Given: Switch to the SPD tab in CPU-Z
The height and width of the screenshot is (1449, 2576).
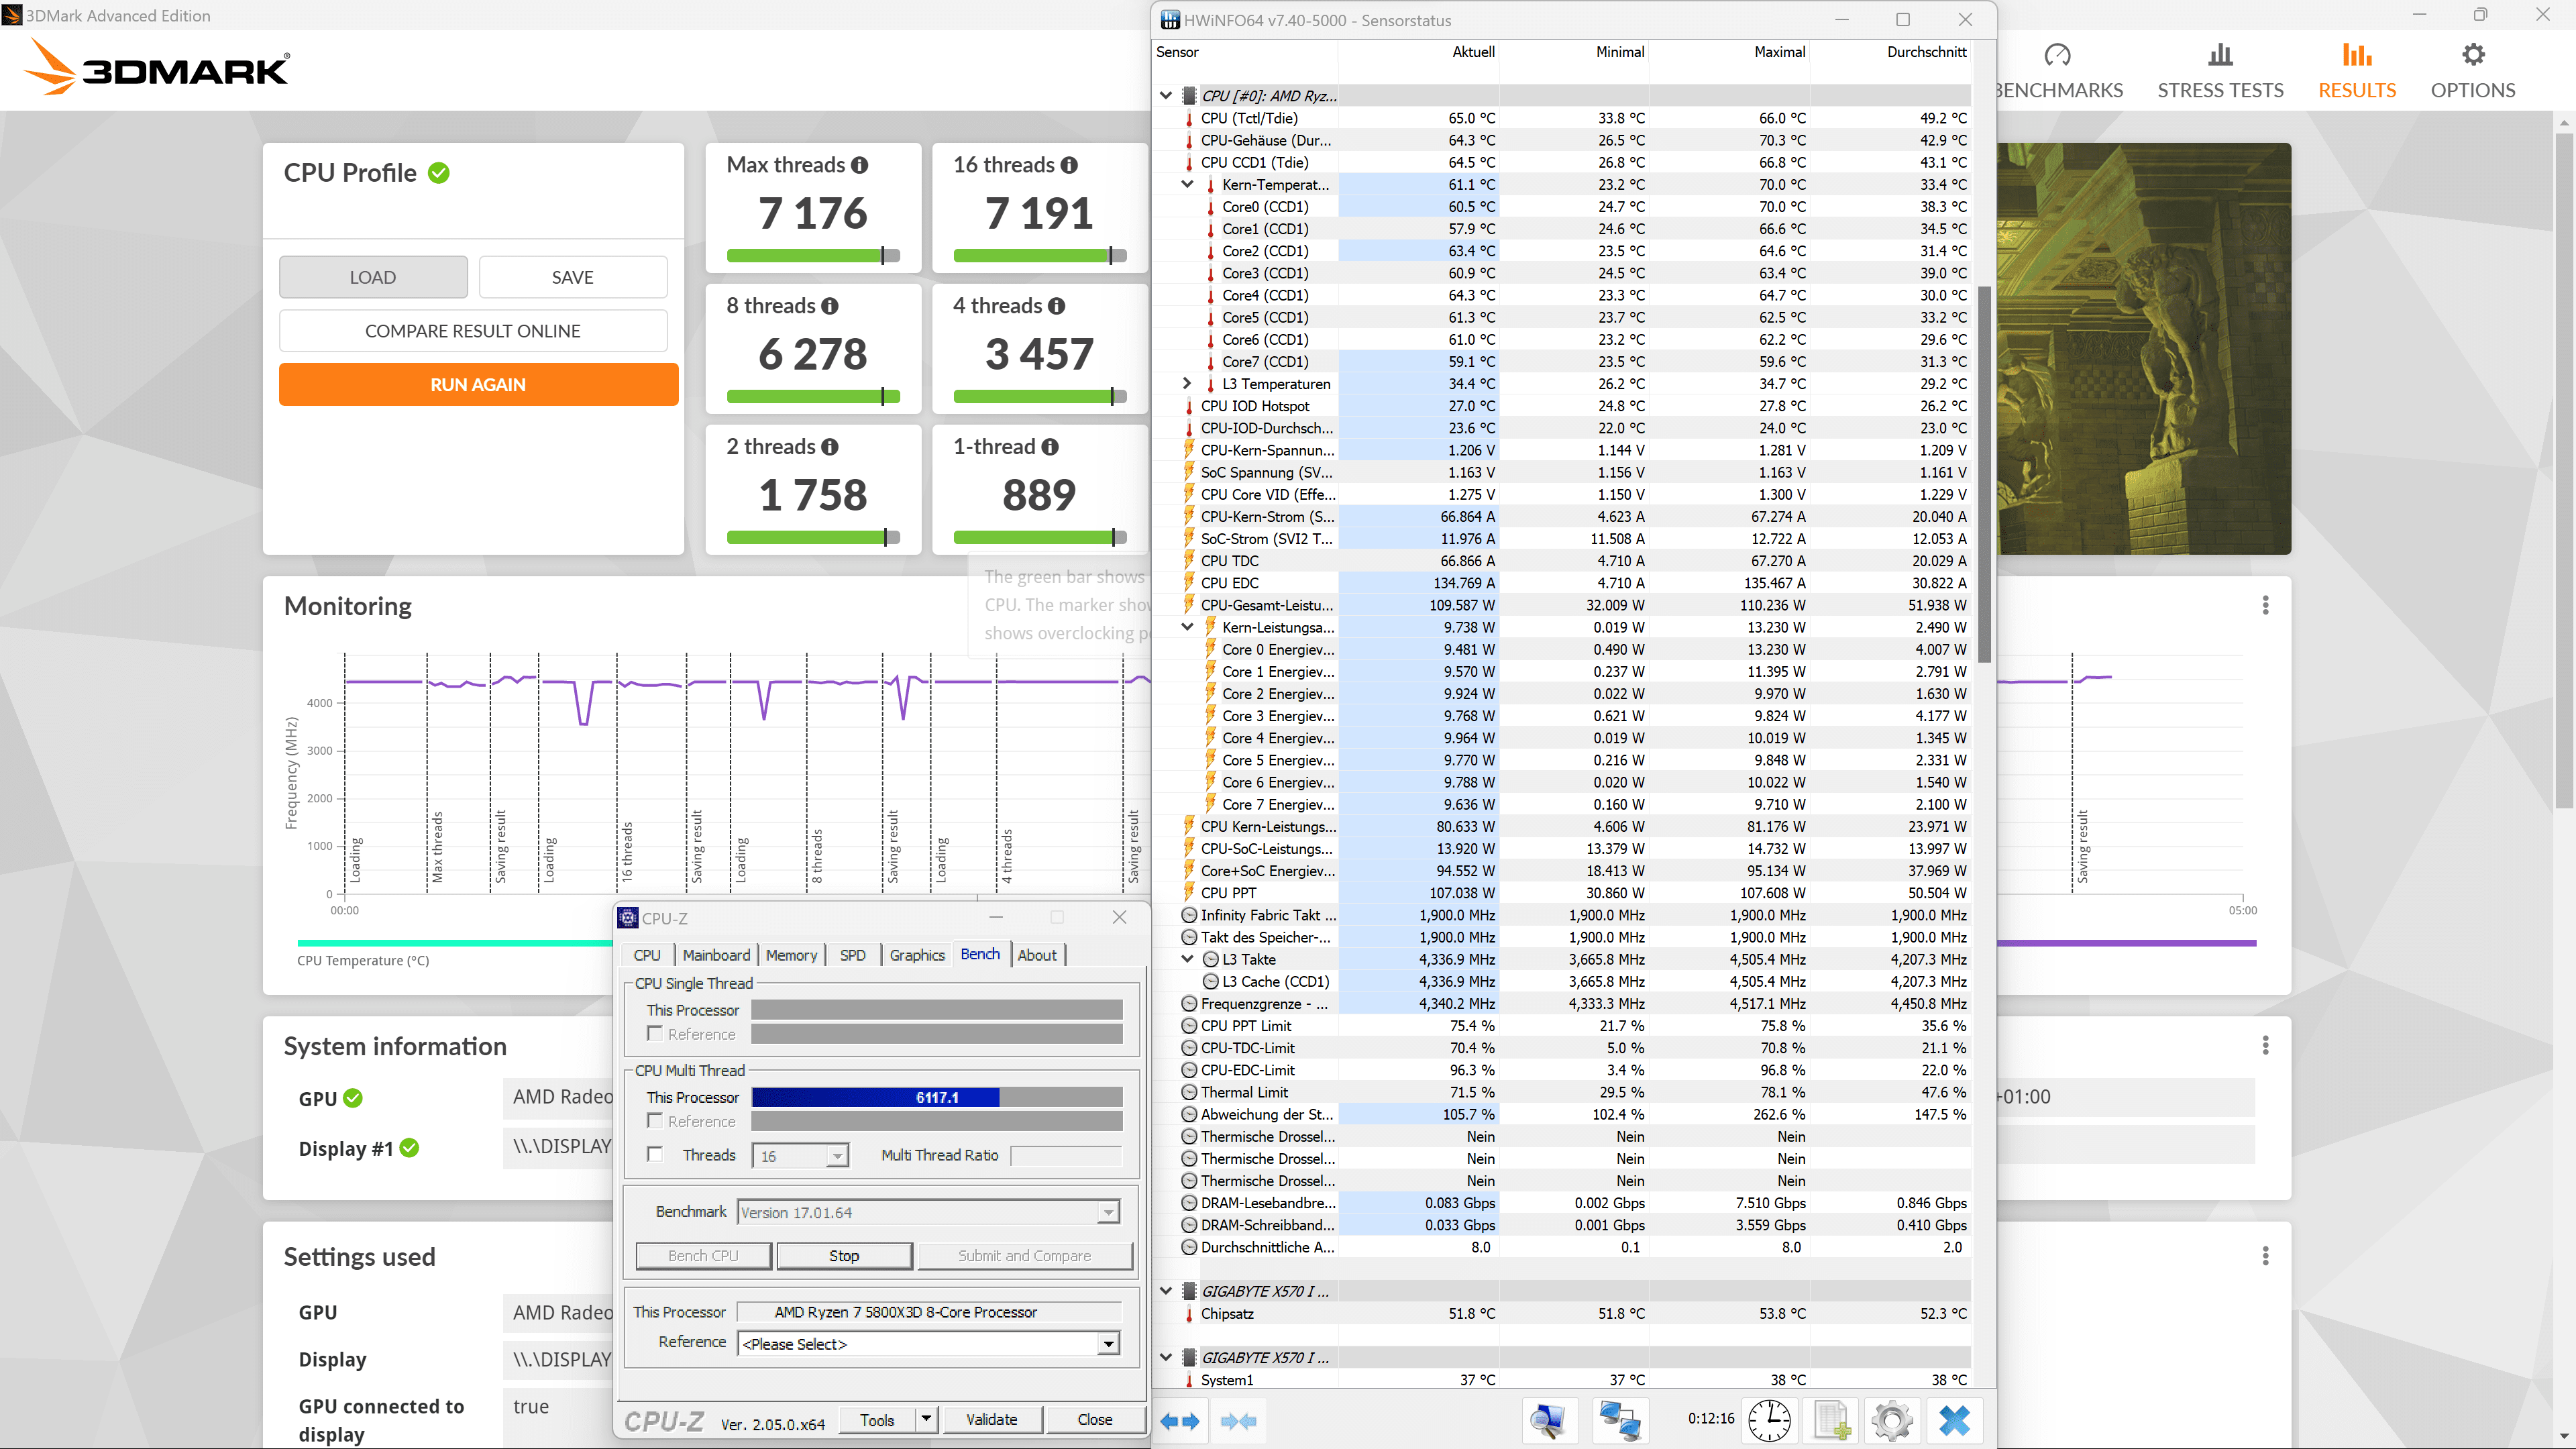Looking at the screenshot, I should click(853, 955).
